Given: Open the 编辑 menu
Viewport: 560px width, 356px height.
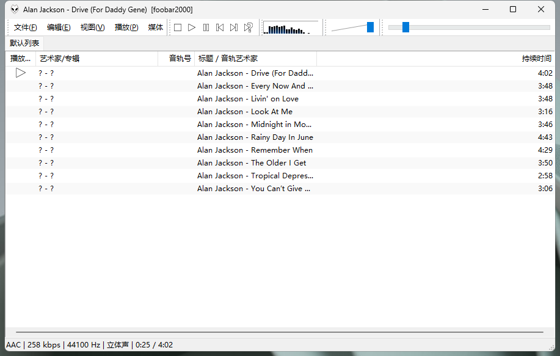Looking at the screenshot, I should [58, 27].
